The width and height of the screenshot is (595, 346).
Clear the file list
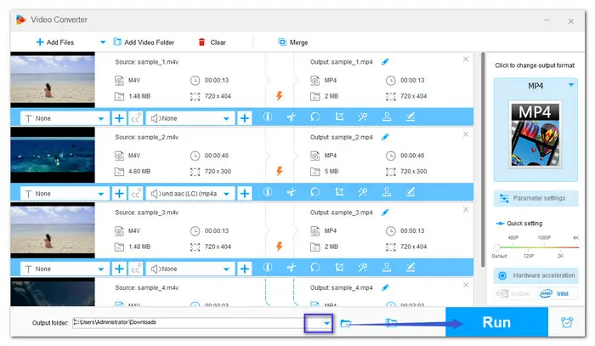coord(212,43)
